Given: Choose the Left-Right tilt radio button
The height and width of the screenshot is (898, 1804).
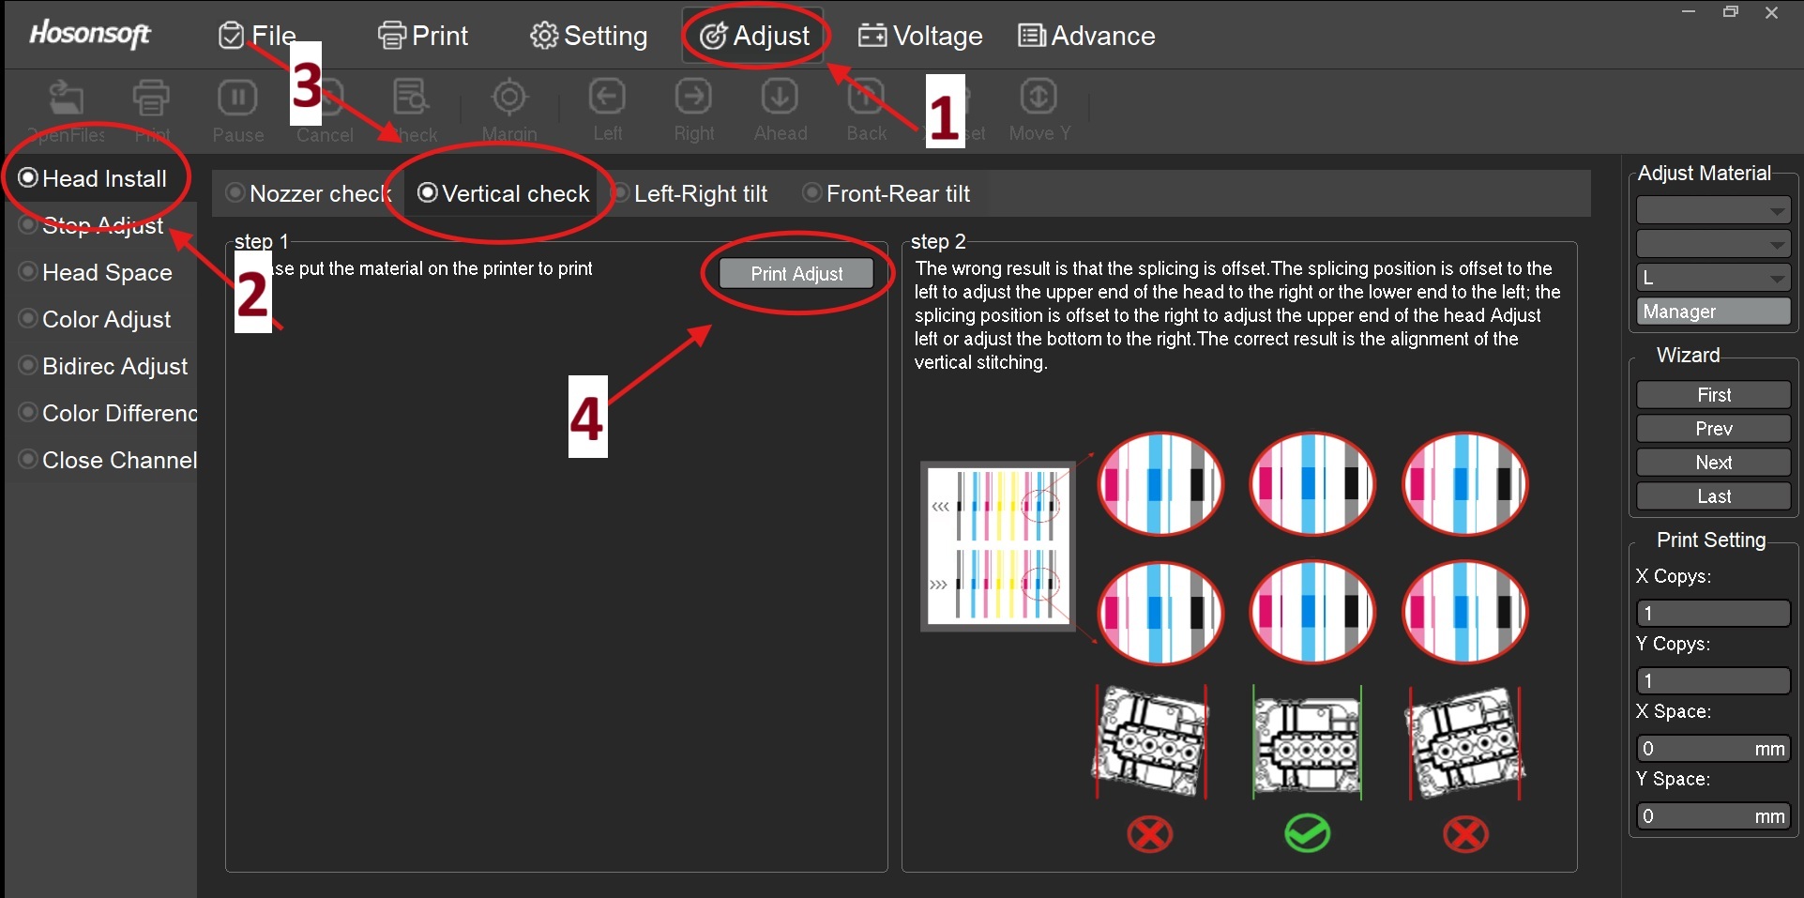Looking at the screenshot, I should [x=621, y=193].
